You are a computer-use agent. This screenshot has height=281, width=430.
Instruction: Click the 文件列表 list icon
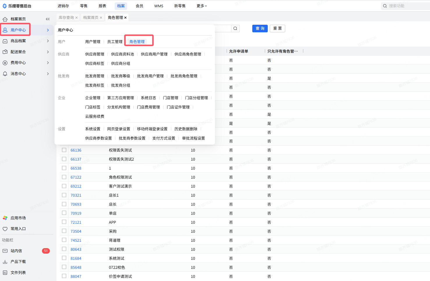click(x=5, y=273)
